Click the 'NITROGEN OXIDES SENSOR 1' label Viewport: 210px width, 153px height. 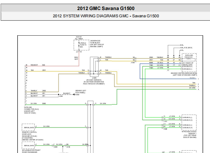tap(189, 133)
